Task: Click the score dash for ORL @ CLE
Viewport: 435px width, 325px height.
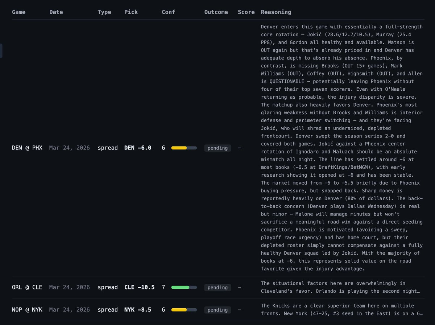Action: click(x=239, y=287)
